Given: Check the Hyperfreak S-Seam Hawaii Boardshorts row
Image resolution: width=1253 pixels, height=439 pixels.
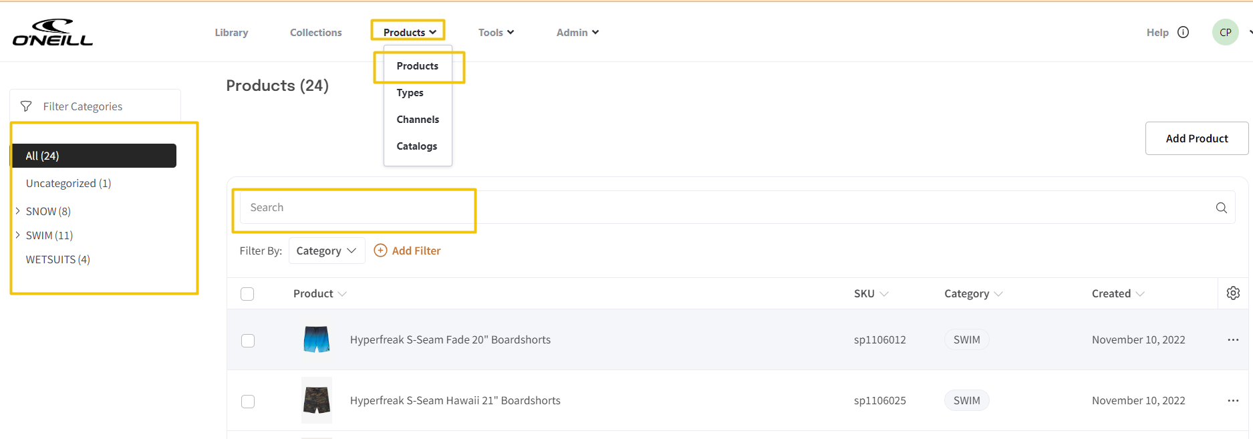Looking at the screenshot, I should coord(248,402).
